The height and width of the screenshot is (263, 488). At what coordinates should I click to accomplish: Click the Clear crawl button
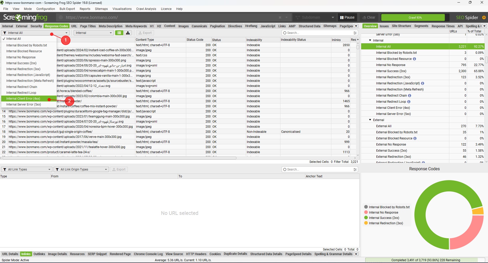369,18
